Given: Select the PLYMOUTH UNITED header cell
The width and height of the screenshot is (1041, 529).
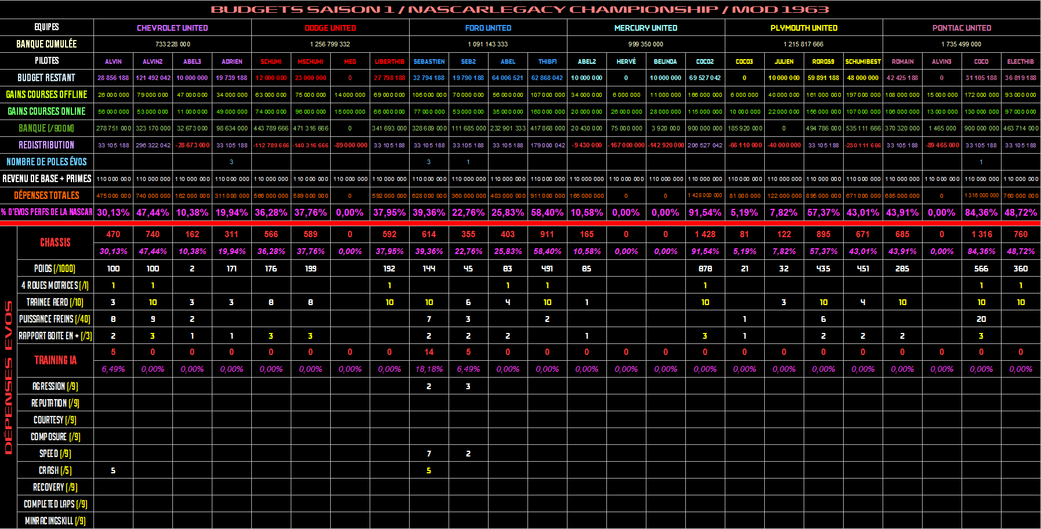Looking at the screenshot, I should point(804,28).
